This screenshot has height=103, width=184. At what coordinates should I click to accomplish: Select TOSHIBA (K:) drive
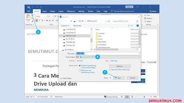coord(70,42)
